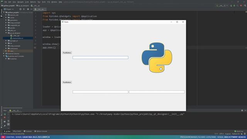Image resolution: width=247 pixels, height=139 pixels.
Task: Click the pin tab icon in Run panel
Action: pyautogui.click(x=5, y=126)
